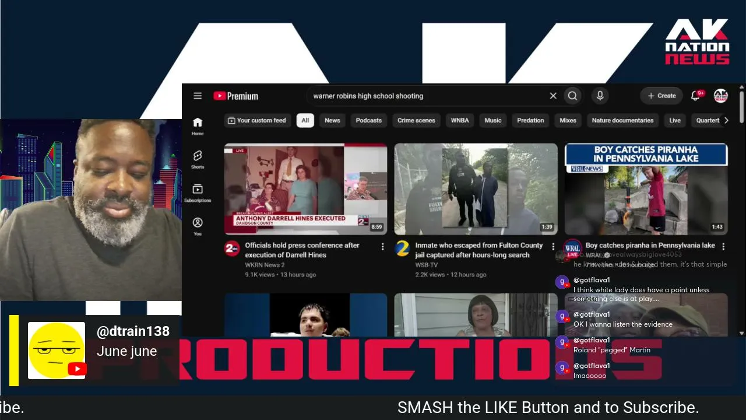Go to YouTube Premium home logo

pos(235,96)
